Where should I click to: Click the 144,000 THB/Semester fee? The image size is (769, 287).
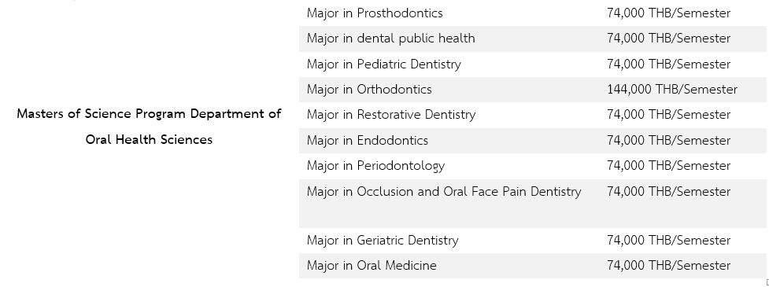(672, 90)
